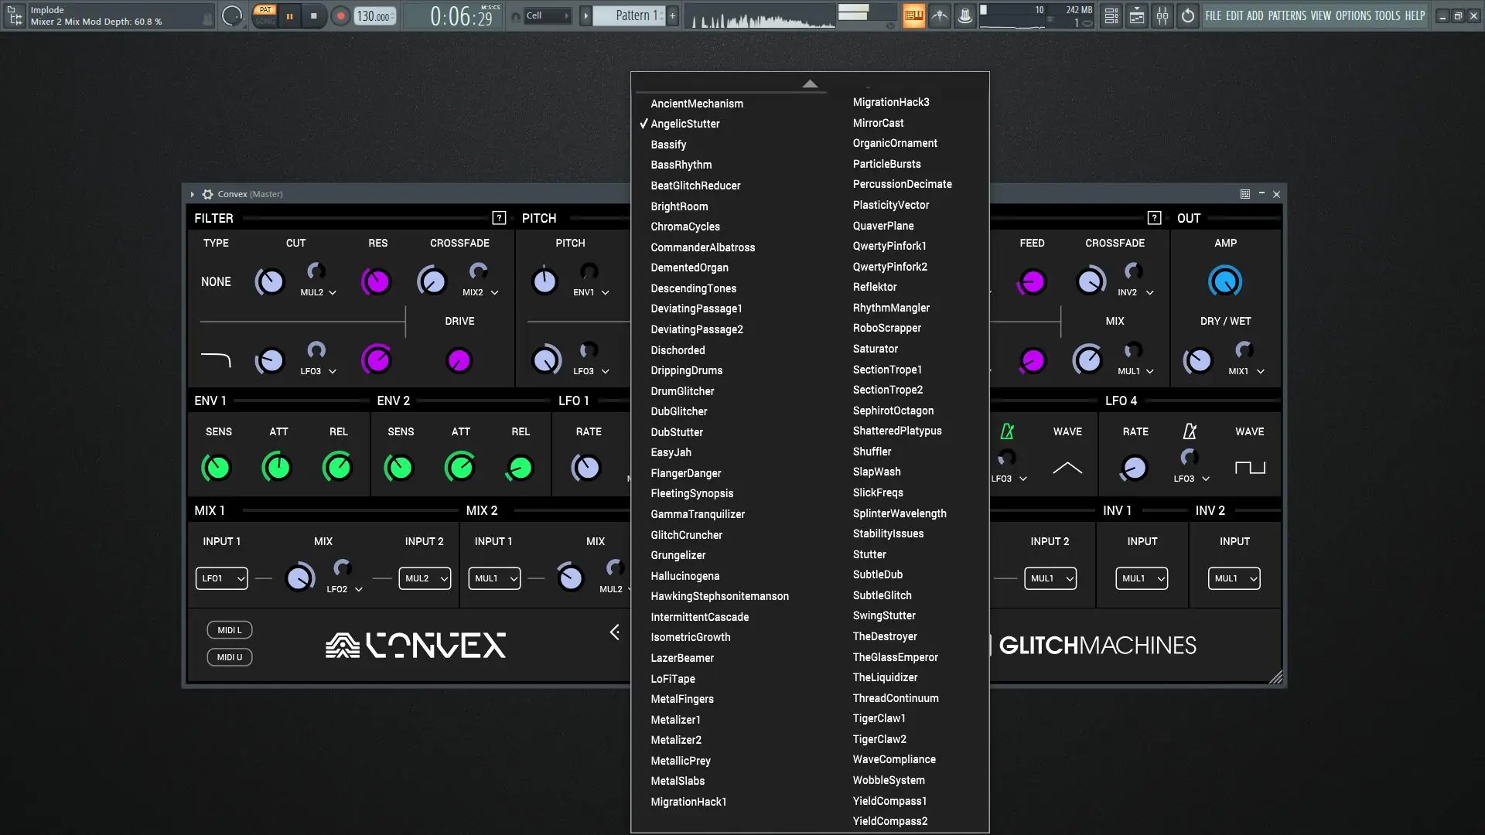
Task: Select the GlitchCruncher preset
Action: (686, 535)
